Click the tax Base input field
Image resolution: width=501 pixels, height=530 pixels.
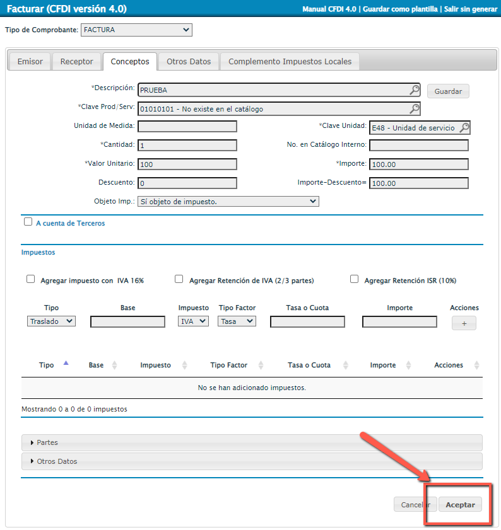tap(127, 322)
